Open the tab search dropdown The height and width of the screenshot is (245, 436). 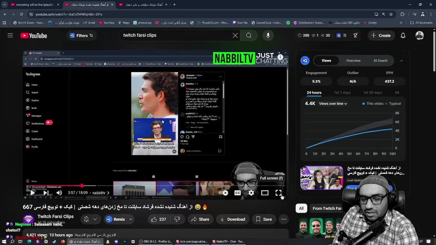[4, 5]
